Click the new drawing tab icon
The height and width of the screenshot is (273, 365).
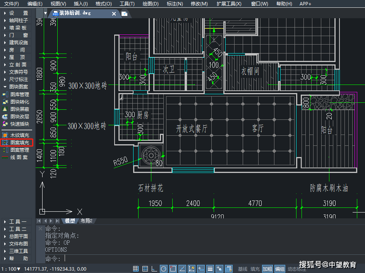(x=124, y=14)
